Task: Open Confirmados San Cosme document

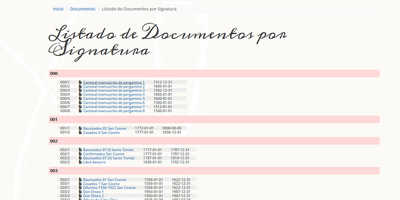Action: coord(104,154)
